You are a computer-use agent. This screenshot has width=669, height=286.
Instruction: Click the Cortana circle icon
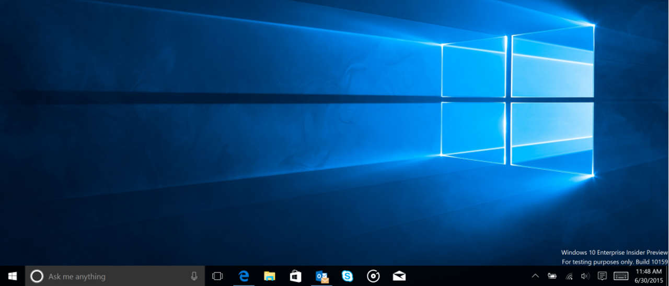point(37,276)
